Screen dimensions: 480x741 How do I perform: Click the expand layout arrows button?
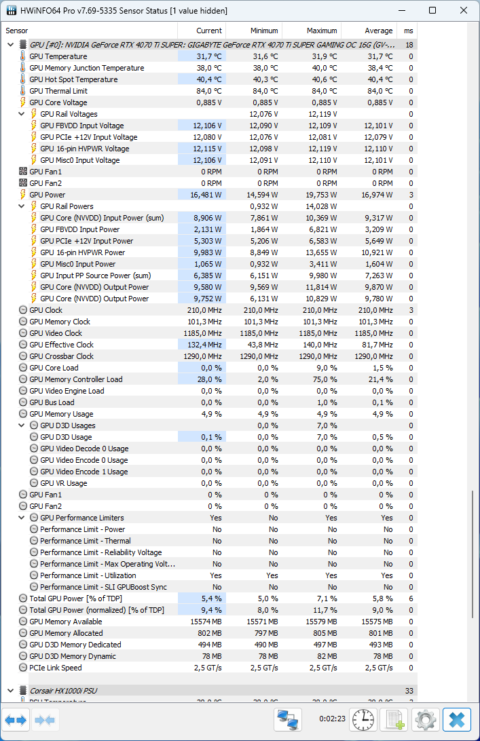coord(16,720)
